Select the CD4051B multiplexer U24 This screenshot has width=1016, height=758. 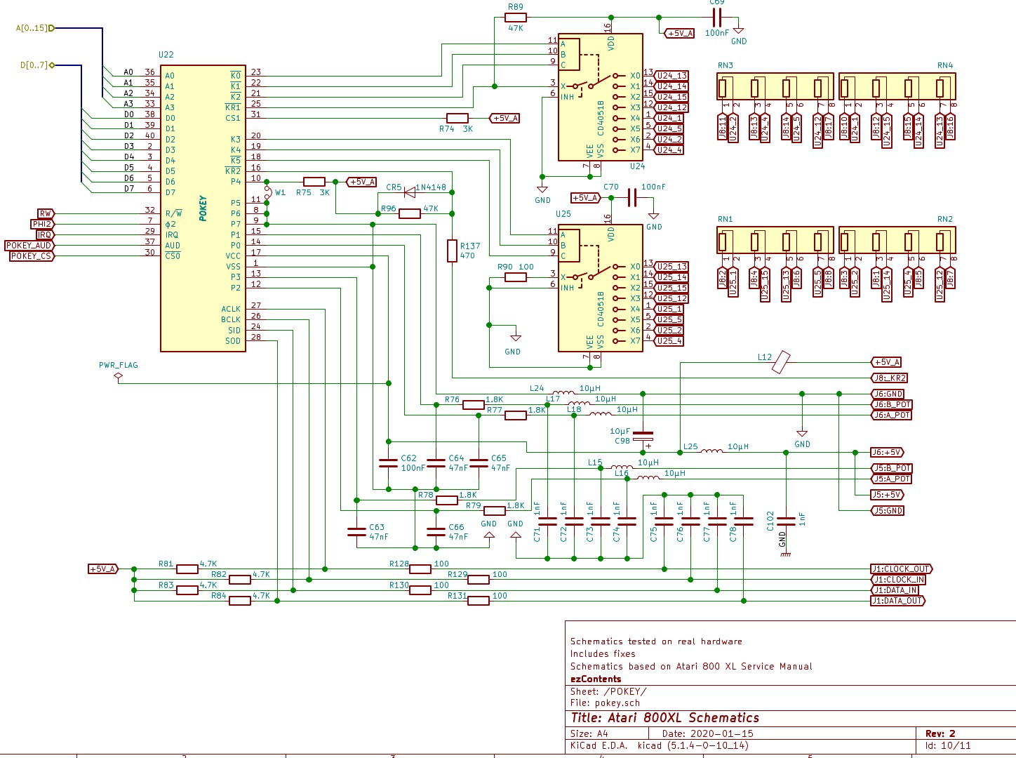[600, 98]
